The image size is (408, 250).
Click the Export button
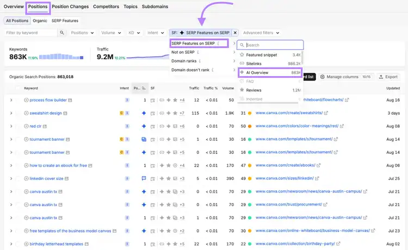388,77
